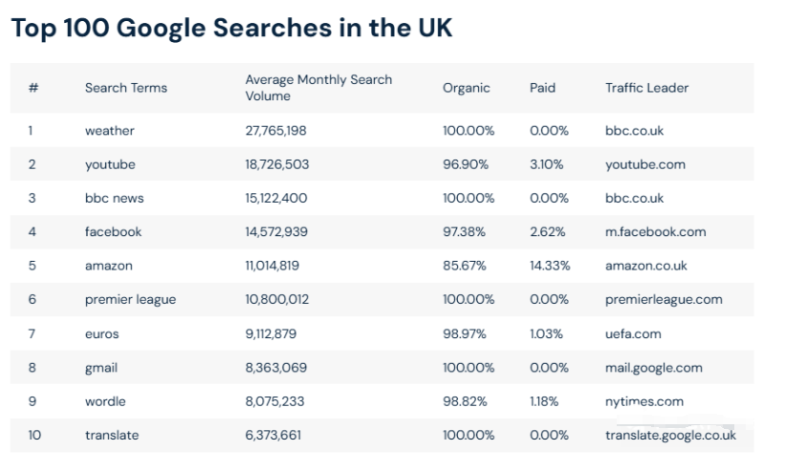Open the m.facebook.com traffic leader link

[655, 231]
